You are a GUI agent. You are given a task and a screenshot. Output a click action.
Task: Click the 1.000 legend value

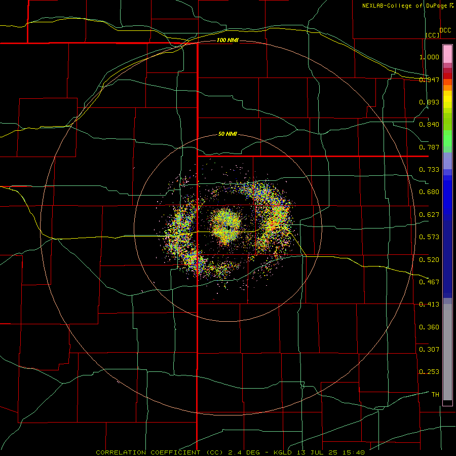coord(429,57)
